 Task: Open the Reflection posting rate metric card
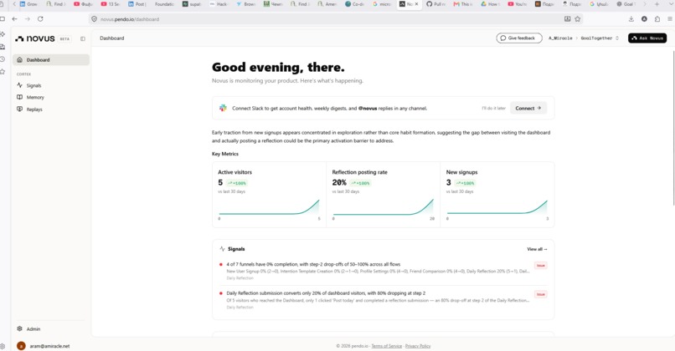[x=383, y=195]
